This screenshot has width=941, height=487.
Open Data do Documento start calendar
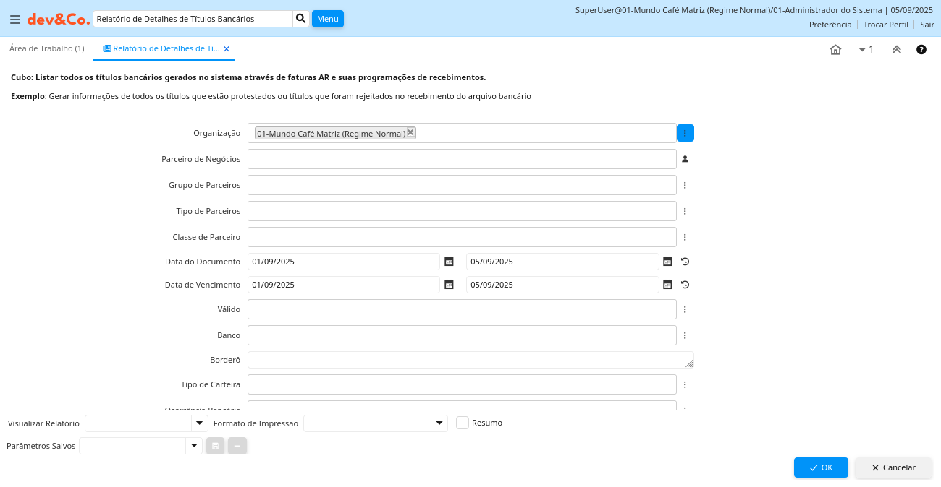[449, 262]
